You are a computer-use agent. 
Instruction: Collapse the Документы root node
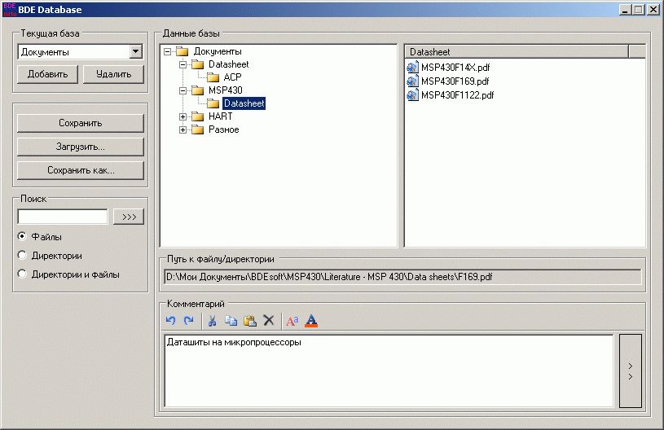168,51
